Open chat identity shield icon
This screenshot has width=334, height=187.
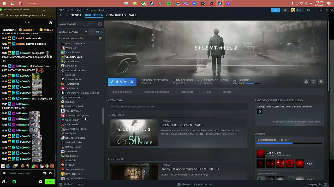pos(4,173)
